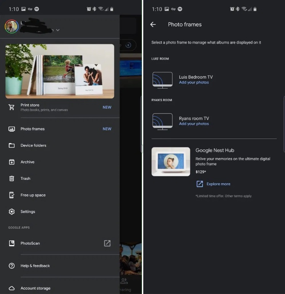Tap the Google Nest Hub product image
This screenshot has width=285, height=294.
coord(171,162)
